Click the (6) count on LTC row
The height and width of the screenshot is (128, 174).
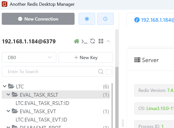(106, 87)
